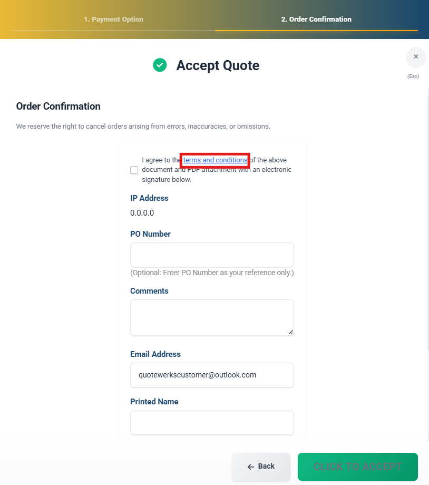
Task: Click the Printed Name label
Action: pos(154,402)
